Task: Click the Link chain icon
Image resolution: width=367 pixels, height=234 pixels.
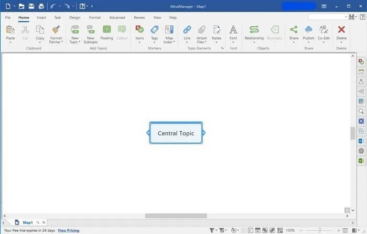Action: coord(187,30)
